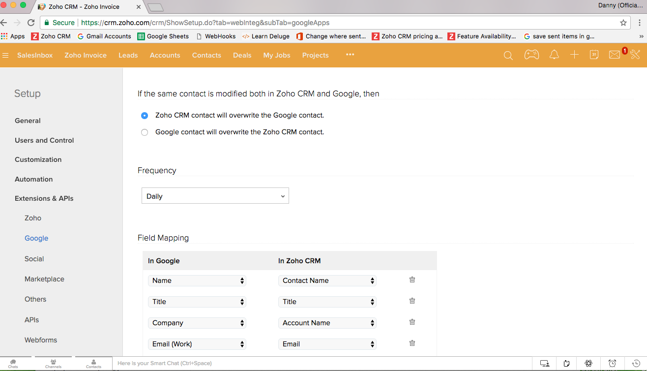Delete the Name field mapping row
Screen dimensions: 647x371
(x=412, y=279)
